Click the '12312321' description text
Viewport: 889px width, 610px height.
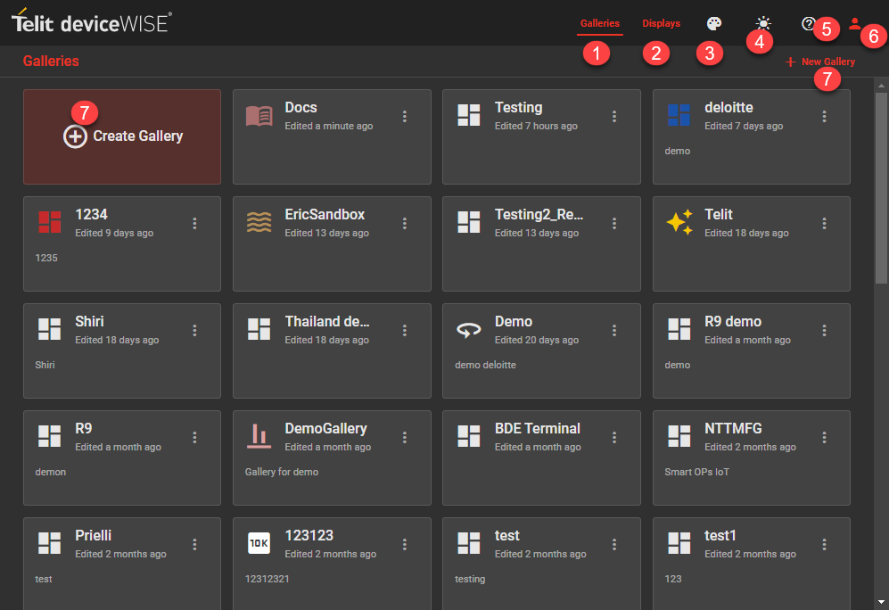point(267,579)
